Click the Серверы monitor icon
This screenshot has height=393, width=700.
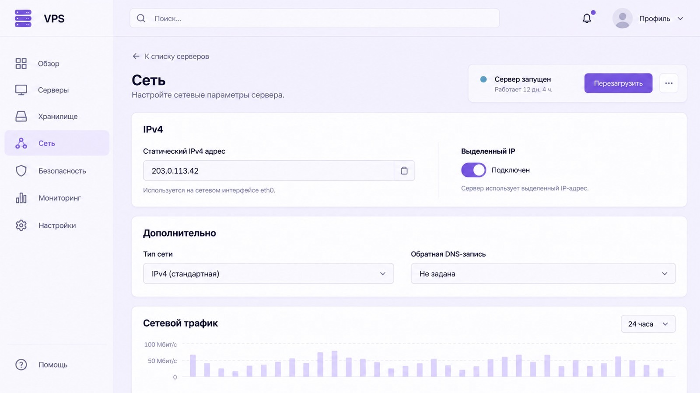pos(21,90)
